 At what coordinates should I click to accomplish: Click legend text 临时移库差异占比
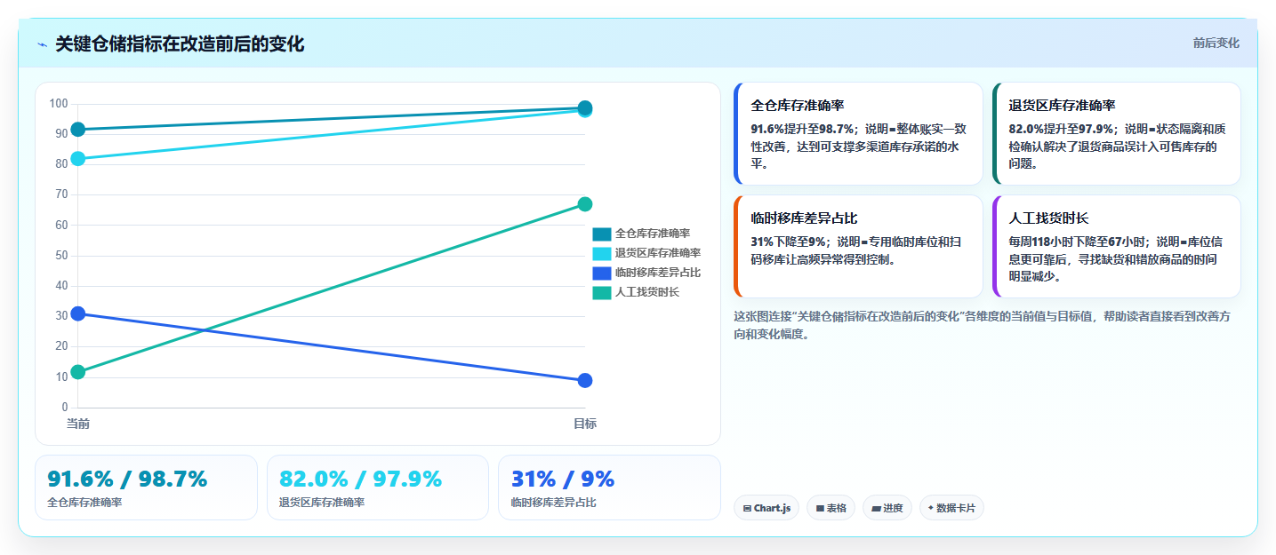[x=658, y=273]
